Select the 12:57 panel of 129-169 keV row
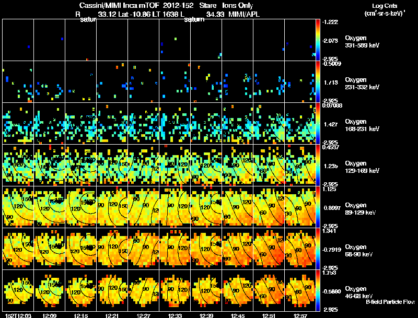418x318 pixels. point(300,165)
